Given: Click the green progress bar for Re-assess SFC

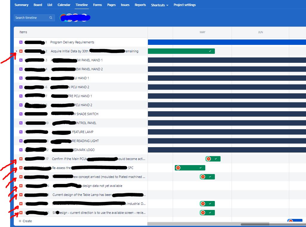Looking at the screenshot, I should click(x=190, y=168).
